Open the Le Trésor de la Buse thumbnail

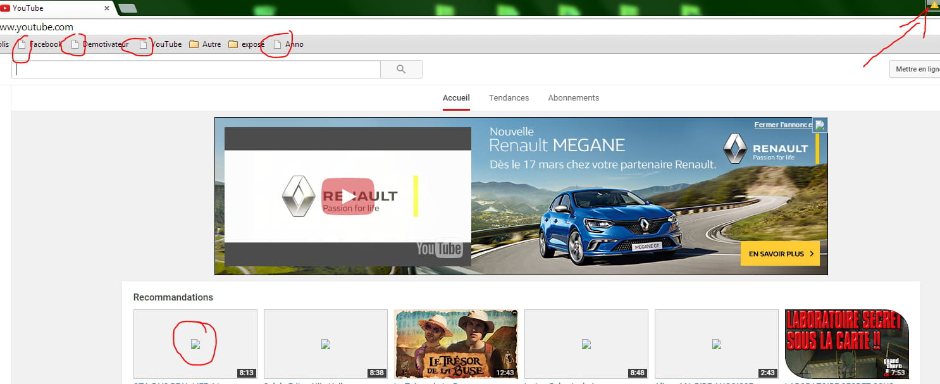tap(456, 344)
